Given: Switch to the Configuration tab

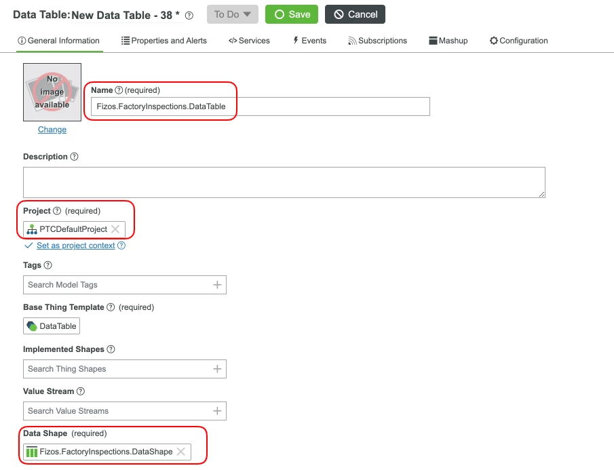Looking at the screenshot, I should point(519,41).
